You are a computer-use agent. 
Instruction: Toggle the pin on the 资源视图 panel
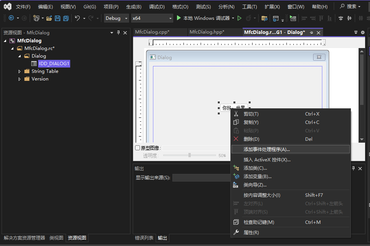[x=119, y=33]
